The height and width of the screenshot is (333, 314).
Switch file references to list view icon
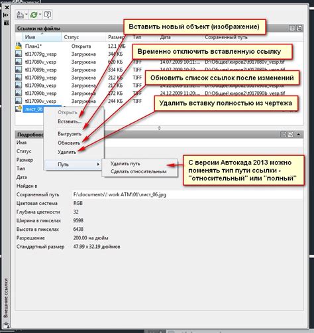pos(292,28)
